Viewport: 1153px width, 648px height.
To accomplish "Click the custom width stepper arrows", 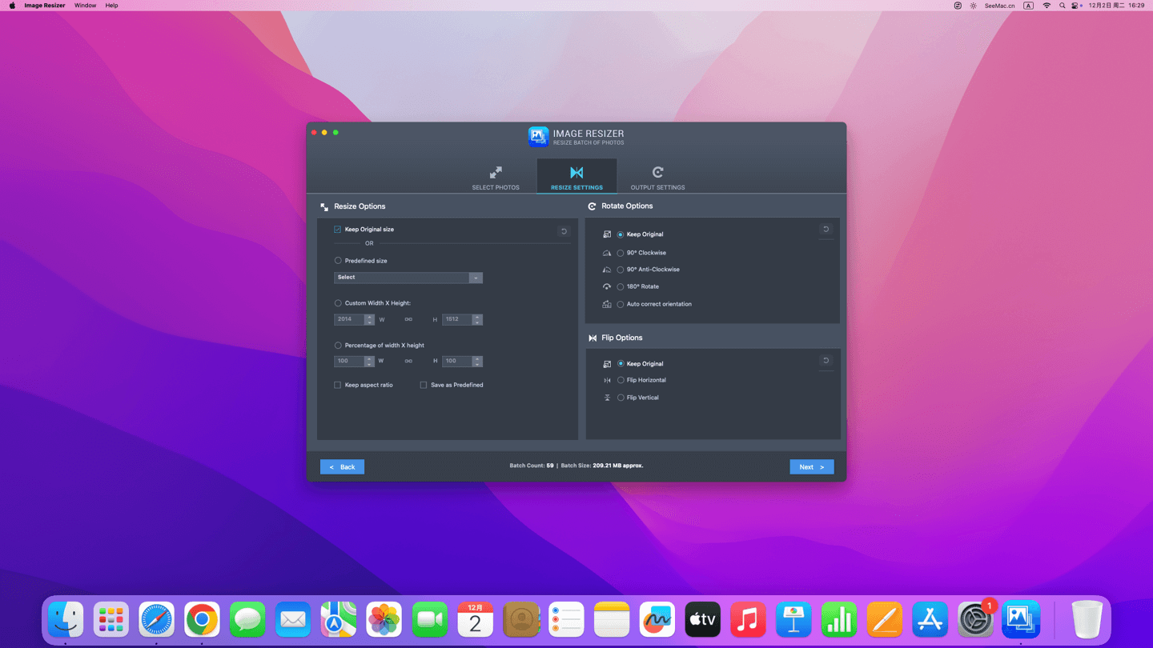I will [369, 319].
